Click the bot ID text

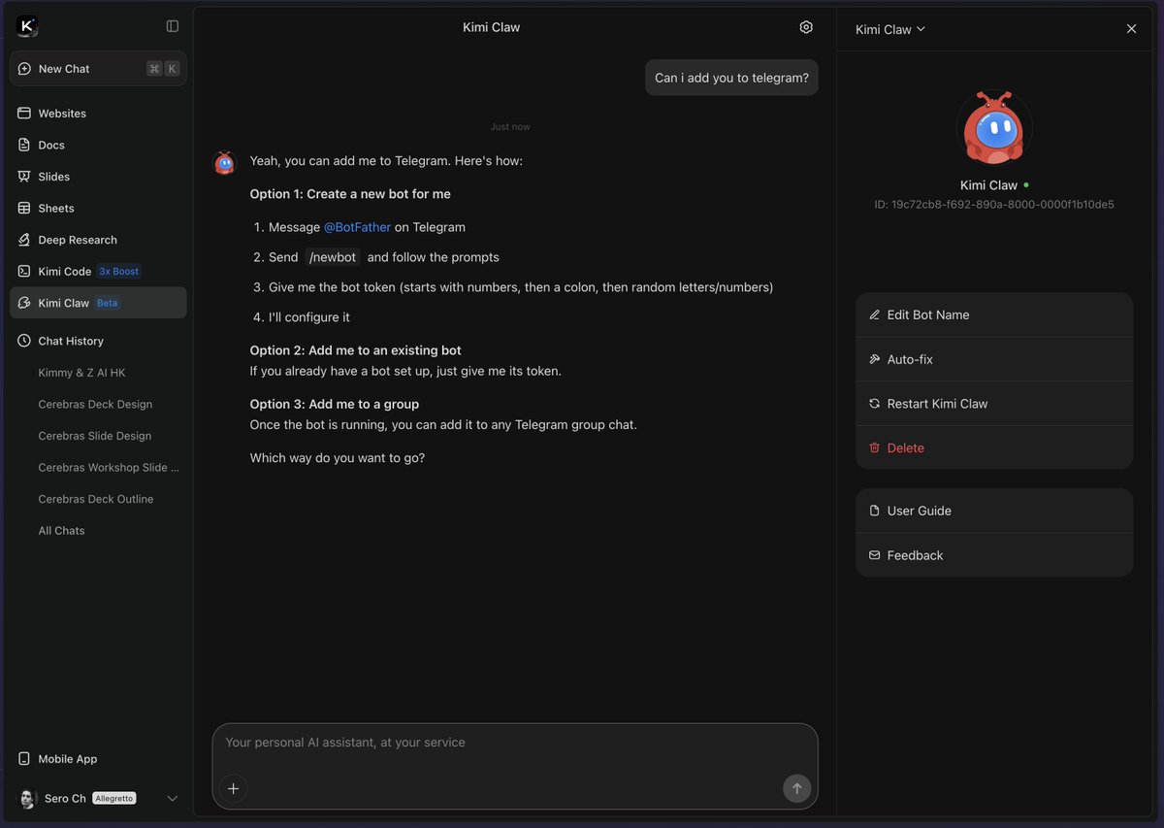[x=994, y=205]
